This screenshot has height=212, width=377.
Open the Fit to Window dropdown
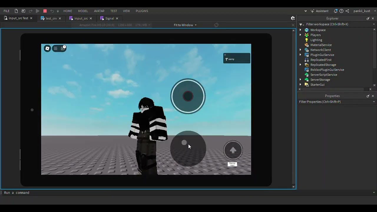(x=185, y=25)
